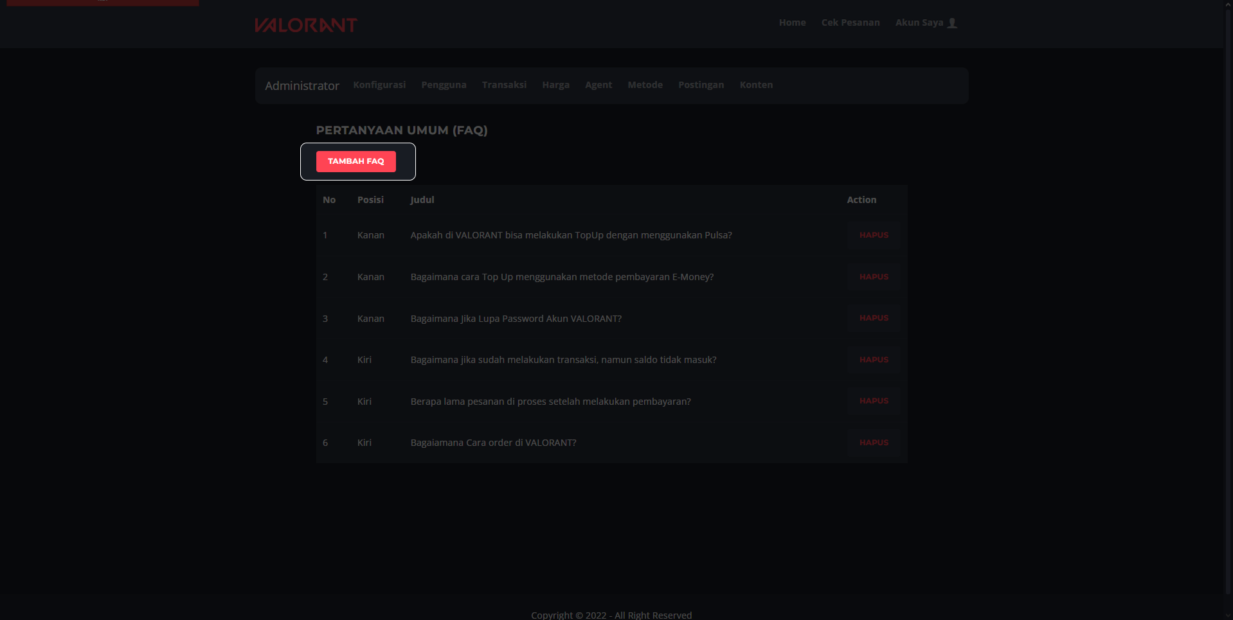The image size is (1233, 620).
Task: Select title 'Bagaiamana Cara order di VALORANT?'
Action: (x=493, y=443)
